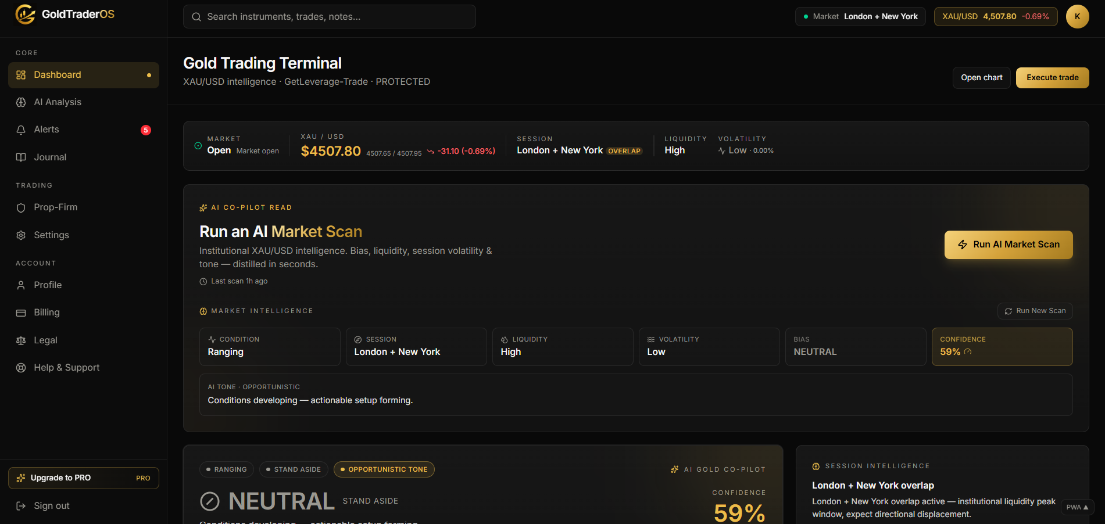Open the Alerts section
Screen dimensions: 1105x524
(84, 130)
